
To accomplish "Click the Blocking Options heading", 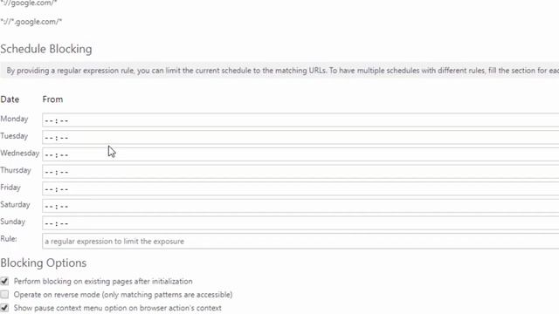I will 44,263.
